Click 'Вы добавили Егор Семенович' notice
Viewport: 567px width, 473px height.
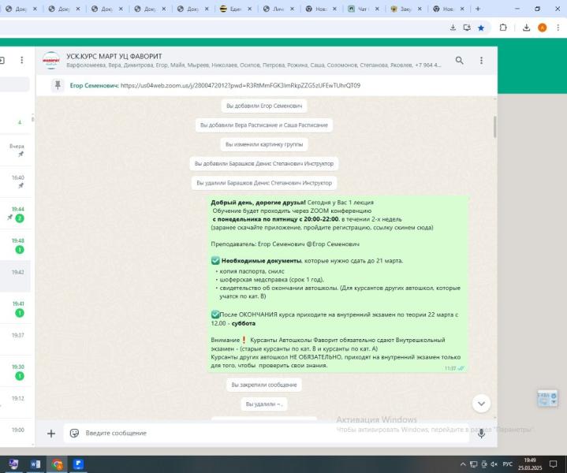point(264,106)
